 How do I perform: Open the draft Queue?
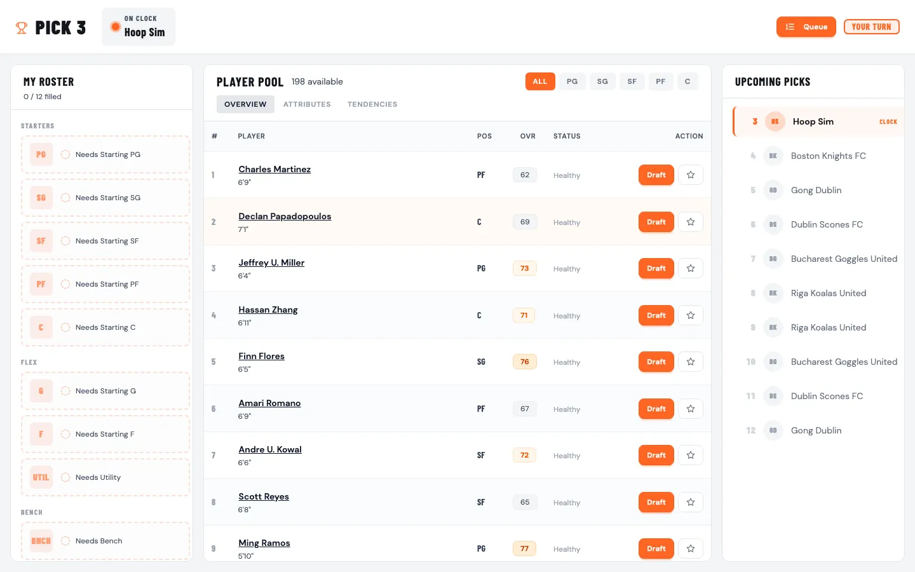pos(806,27)
